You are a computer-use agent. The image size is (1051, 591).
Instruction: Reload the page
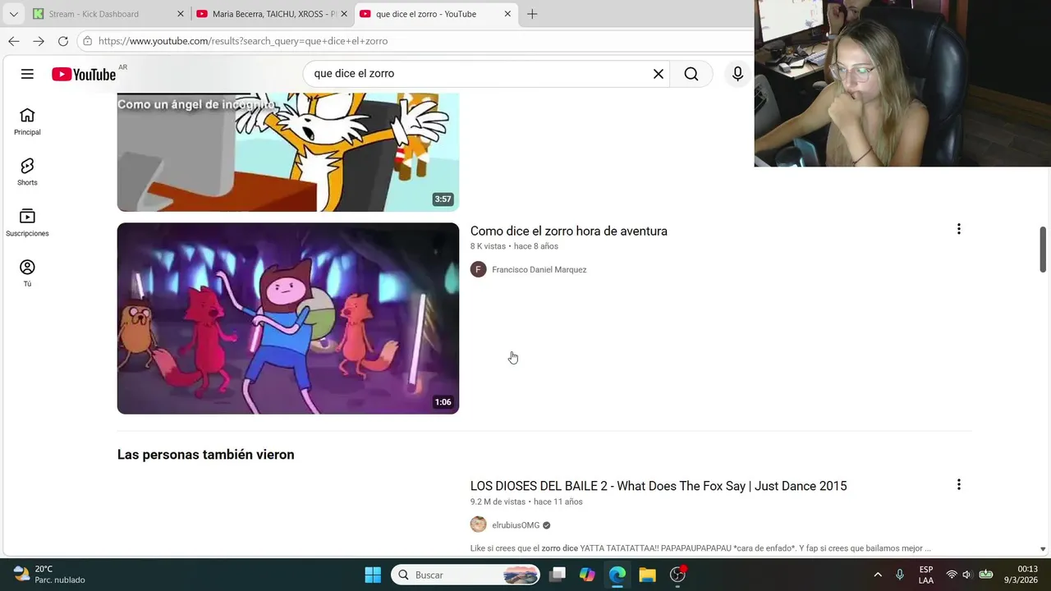click(x=63, y=41)
